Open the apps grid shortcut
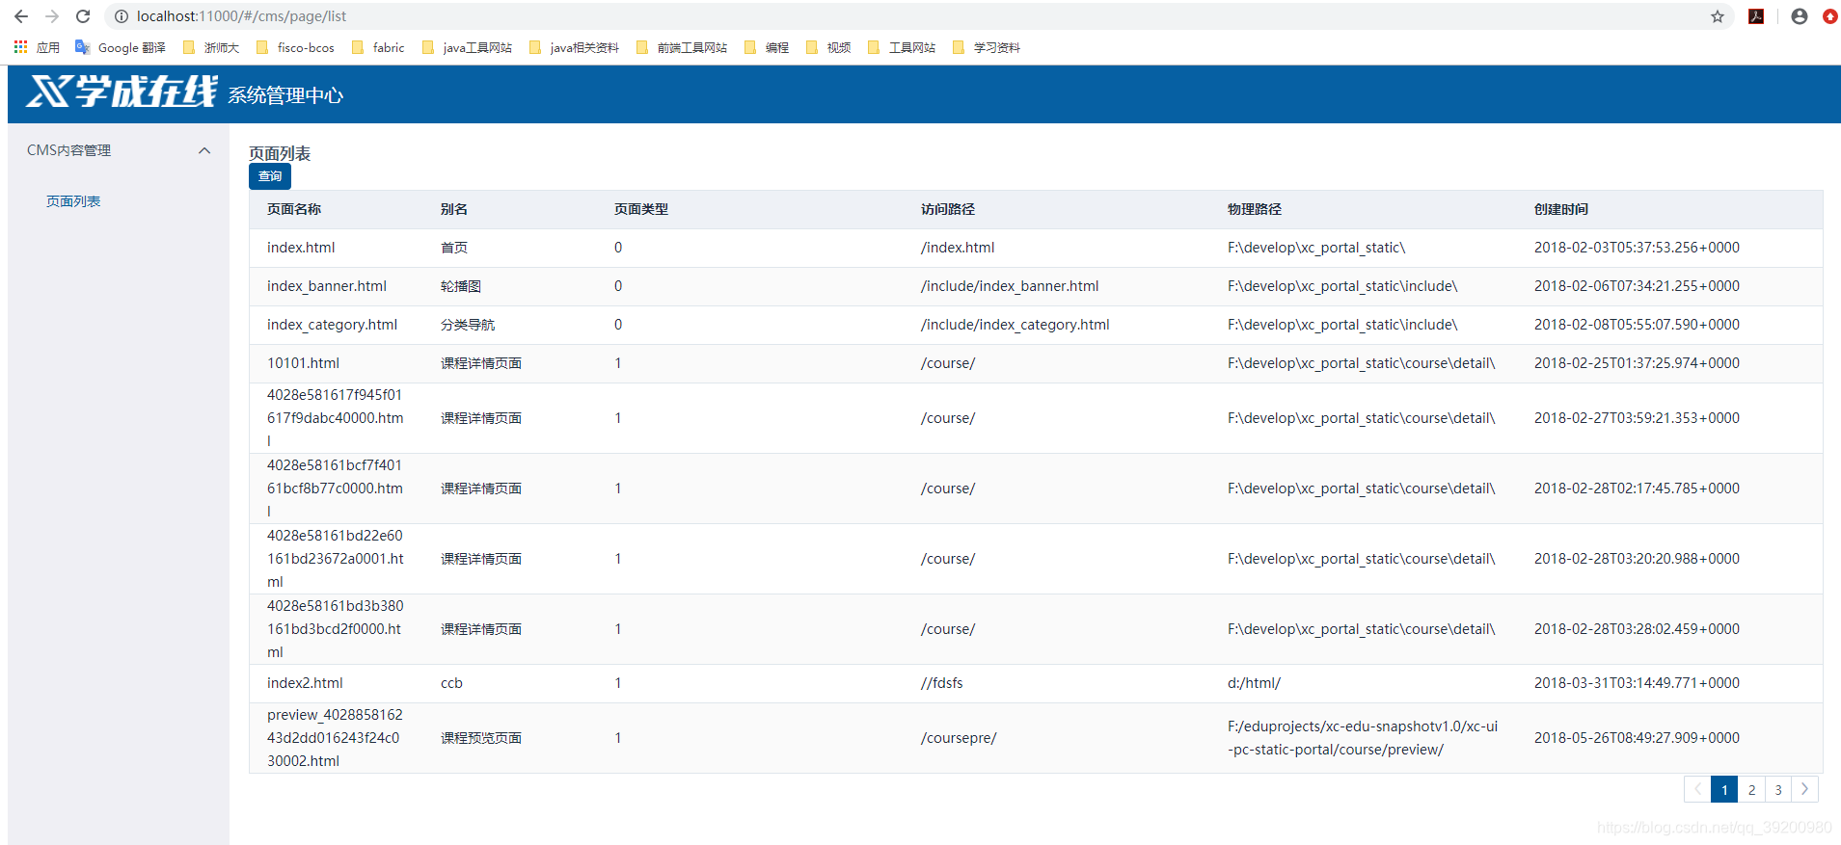The image size is (1841, 845). (36, 47)
